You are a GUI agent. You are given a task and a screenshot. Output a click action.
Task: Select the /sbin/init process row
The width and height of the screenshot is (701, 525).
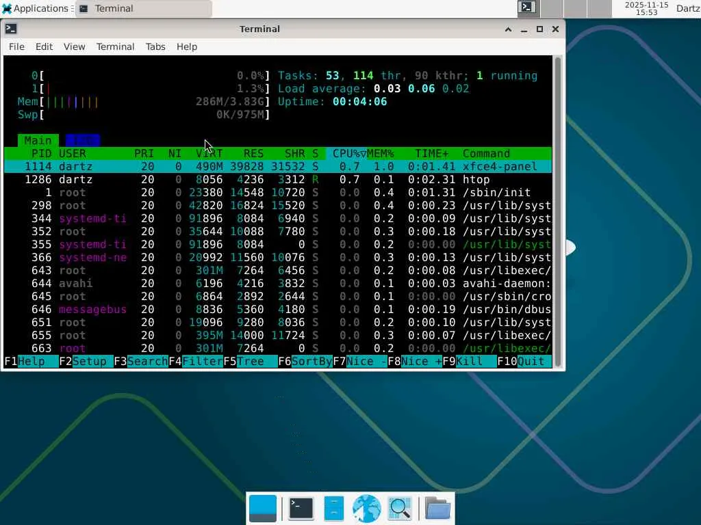278,192
